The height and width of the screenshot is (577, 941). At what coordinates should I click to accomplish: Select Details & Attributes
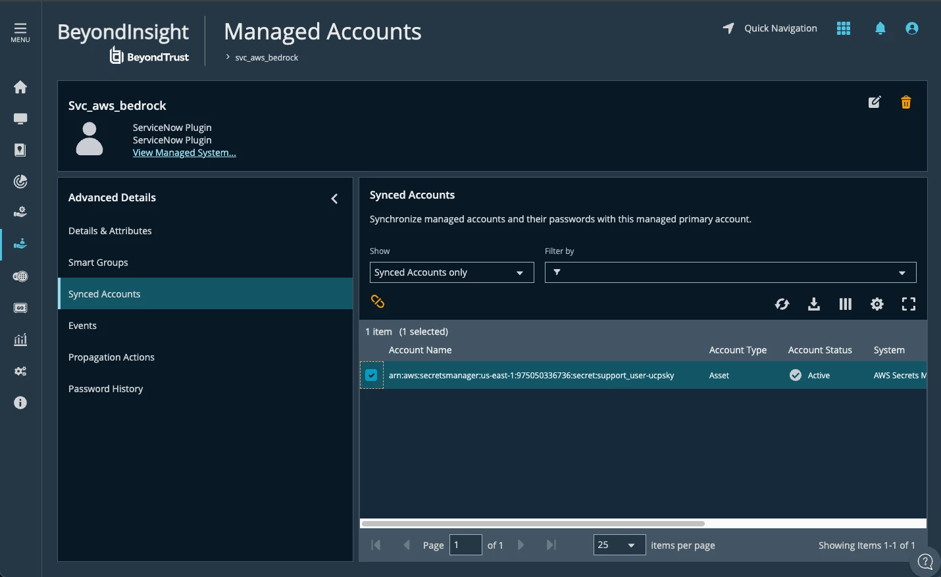click(x=205, y=231)
